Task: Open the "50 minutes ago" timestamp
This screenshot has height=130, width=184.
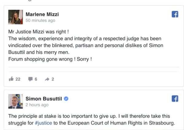Action: click(x=40, y=21)
